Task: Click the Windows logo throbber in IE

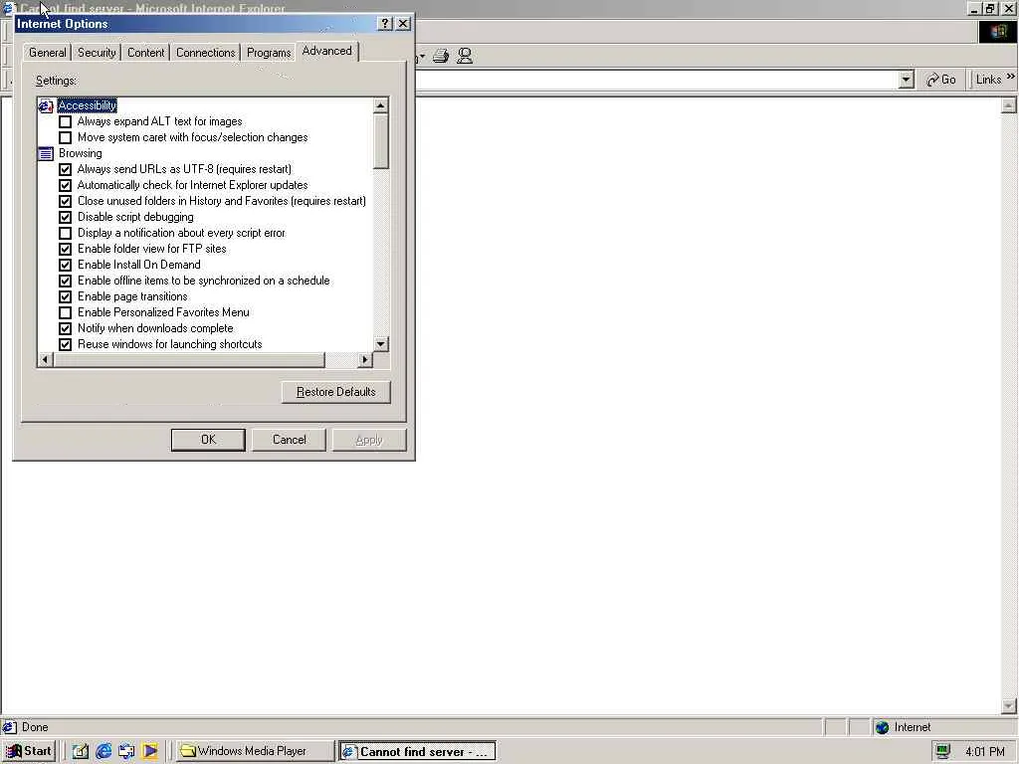Action: click(x=997, y=32)
